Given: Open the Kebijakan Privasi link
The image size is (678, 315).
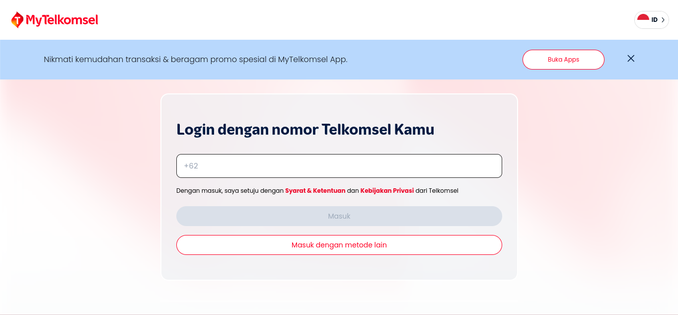Looking at the screenshot, I should (x=387, y=191).
